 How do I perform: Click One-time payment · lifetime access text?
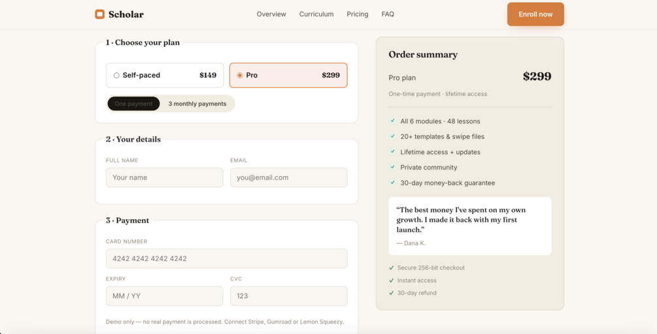tap(438, 94)
